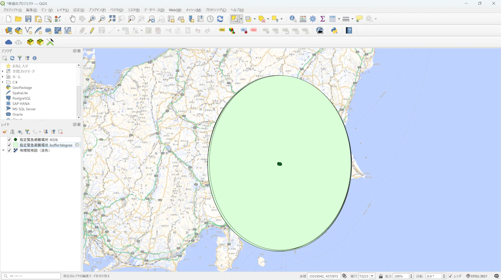Click the Refresh map icon
501x280 pixels.
pos(220,19)
